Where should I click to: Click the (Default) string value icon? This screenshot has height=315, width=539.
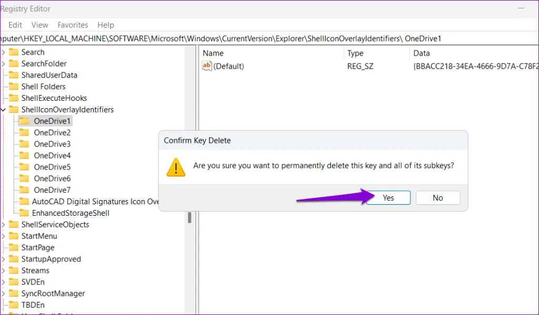click(207, 66)
